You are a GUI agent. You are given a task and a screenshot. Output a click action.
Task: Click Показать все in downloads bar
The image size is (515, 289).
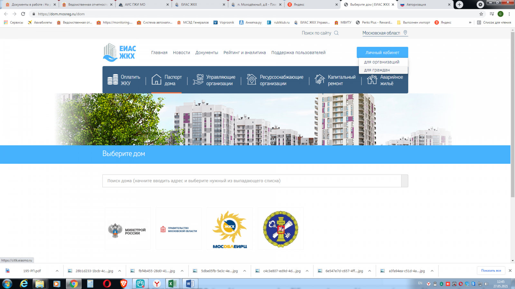(x=491, y=271)
